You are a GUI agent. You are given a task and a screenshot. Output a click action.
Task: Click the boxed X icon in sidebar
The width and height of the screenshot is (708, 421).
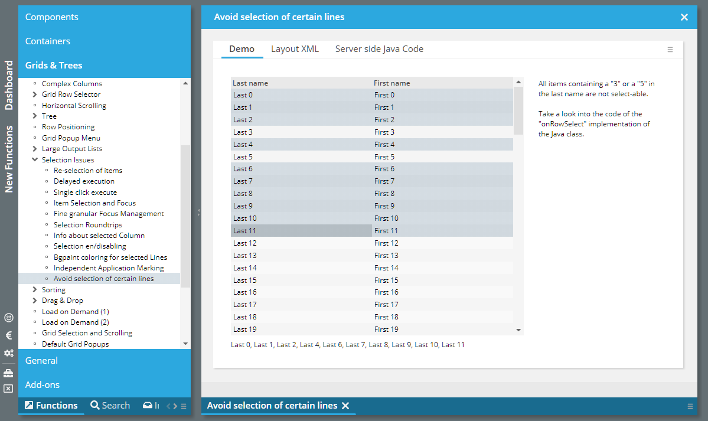coord(8,389)
